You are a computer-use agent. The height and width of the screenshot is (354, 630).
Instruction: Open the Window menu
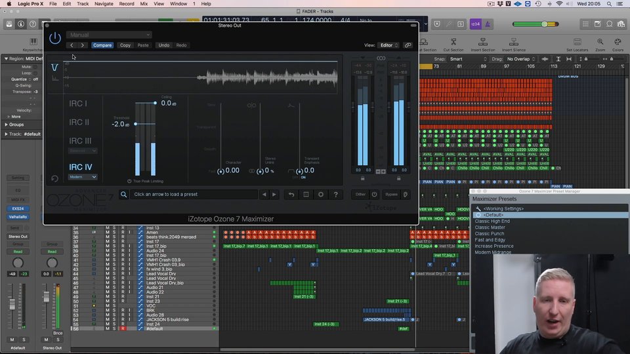point(178,4)
